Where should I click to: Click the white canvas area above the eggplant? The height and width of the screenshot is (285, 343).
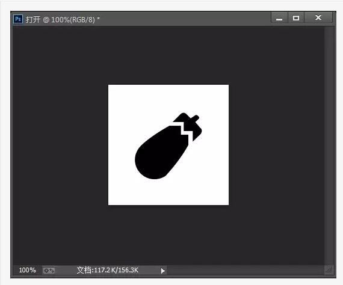click(x=168, y=99)
